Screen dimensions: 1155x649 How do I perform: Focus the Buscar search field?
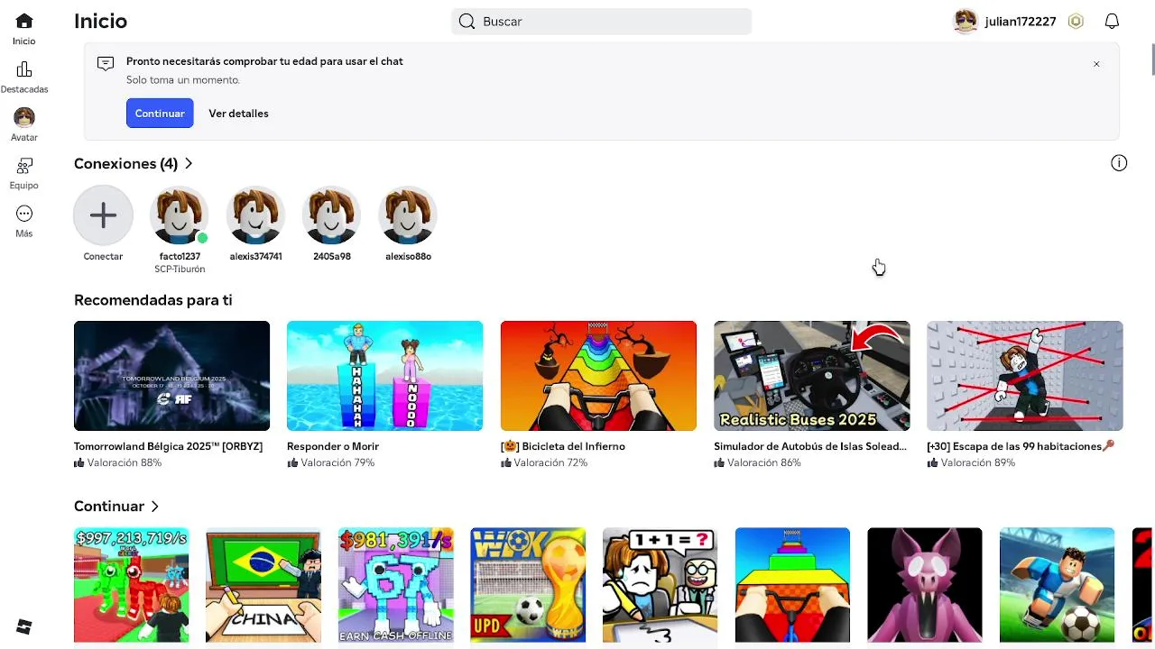(601, 22)
